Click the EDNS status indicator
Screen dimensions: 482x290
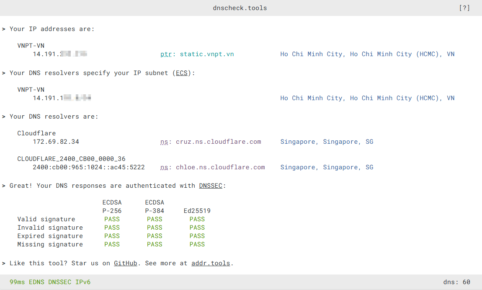click(37, 282)
